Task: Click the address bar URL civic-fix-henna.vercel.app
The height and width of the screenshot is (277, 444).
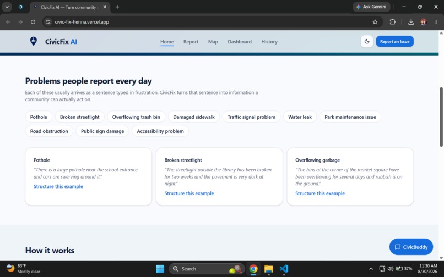Action: [x=82, y=22]
